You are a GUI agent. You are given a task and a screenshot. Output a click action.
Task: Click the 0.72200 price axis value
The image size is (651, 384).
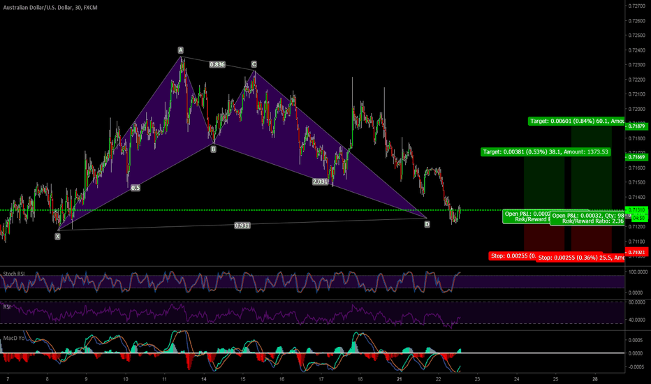point(636,80)
